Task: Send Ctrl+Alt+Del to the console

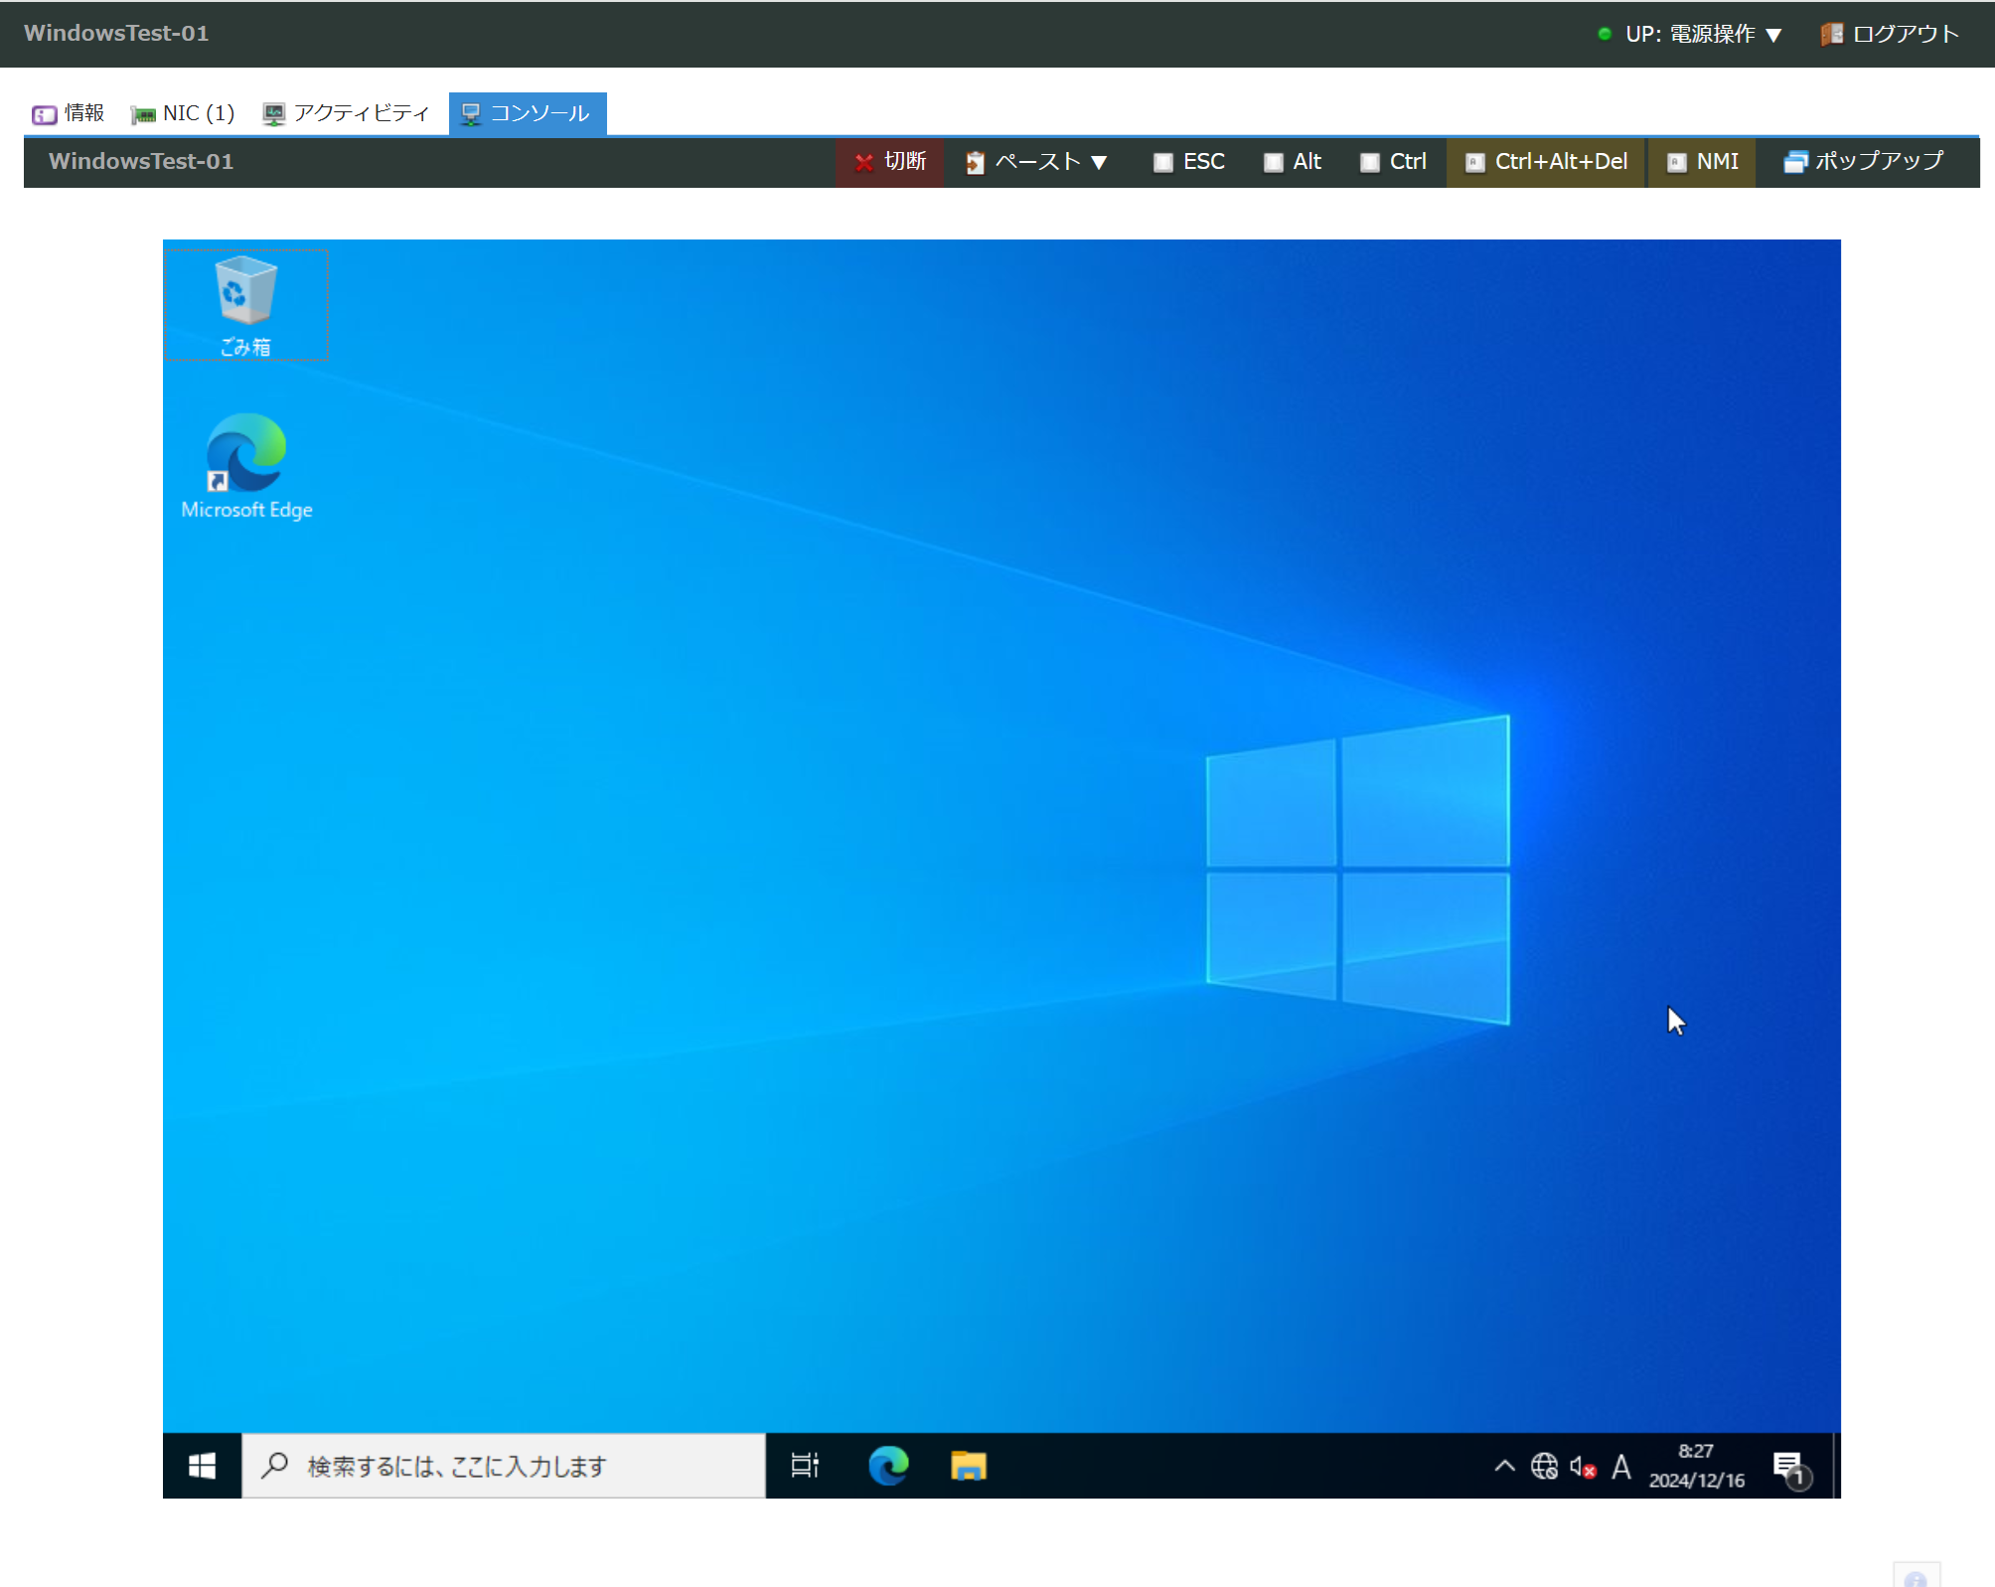Action: click(1547, 162)
